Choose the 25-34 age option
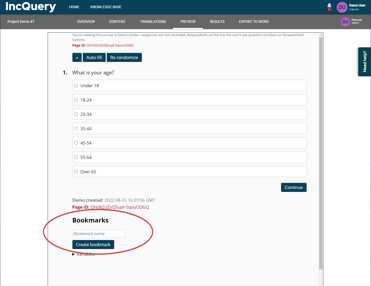Screen dimensions: 371x286 point(76,114)
